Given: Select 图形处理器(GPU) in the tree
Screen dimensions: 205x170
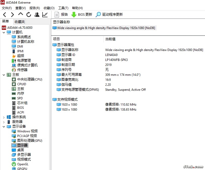Looking at the screenshot, I should [x=30, y=141].
